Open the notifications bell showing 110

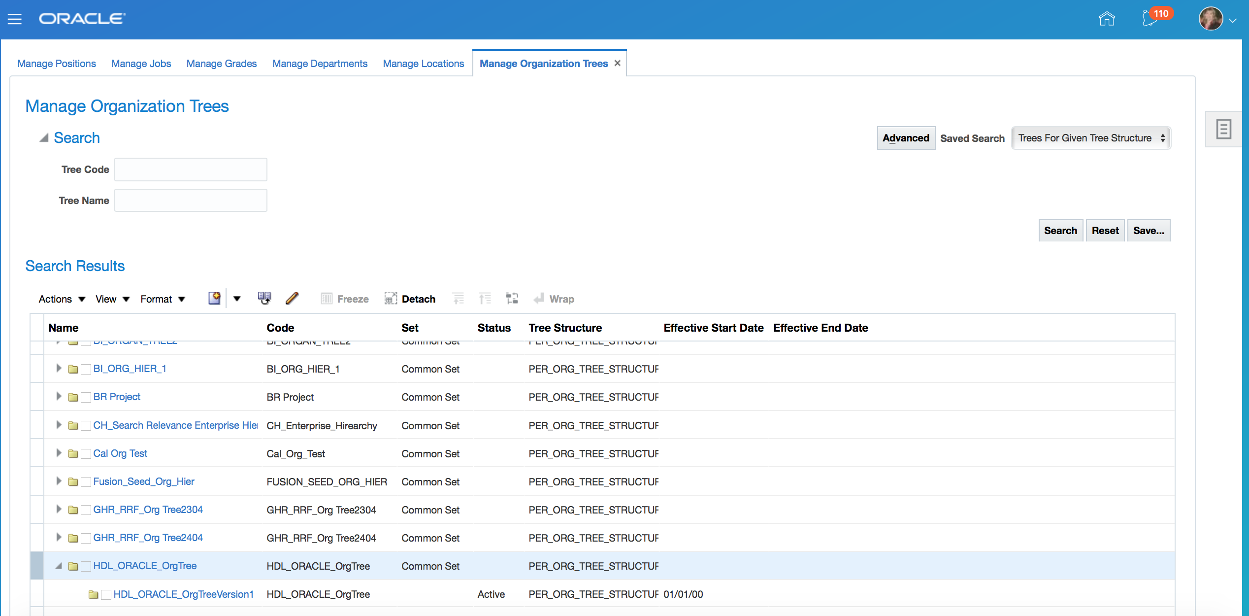pos(1150,19)
